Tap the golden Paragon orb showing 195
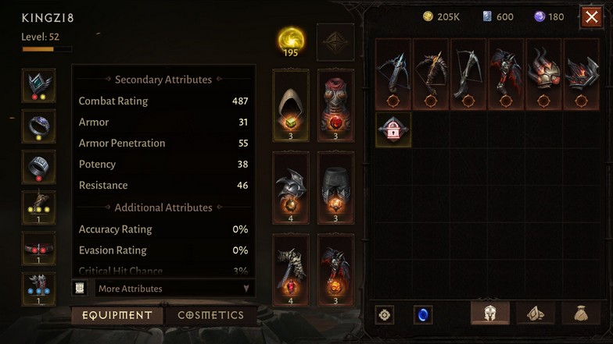 coord(291,42)
